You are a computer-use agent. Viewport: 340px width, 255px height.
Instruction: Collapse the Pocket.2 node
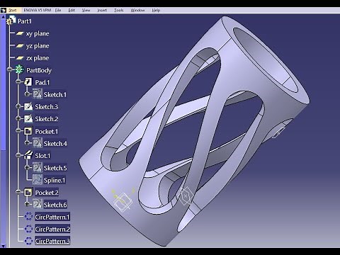(x=18, y=192)
